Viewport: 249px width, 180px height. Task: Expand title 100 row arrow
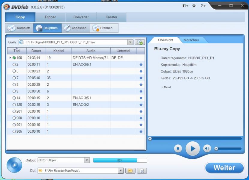10,58
